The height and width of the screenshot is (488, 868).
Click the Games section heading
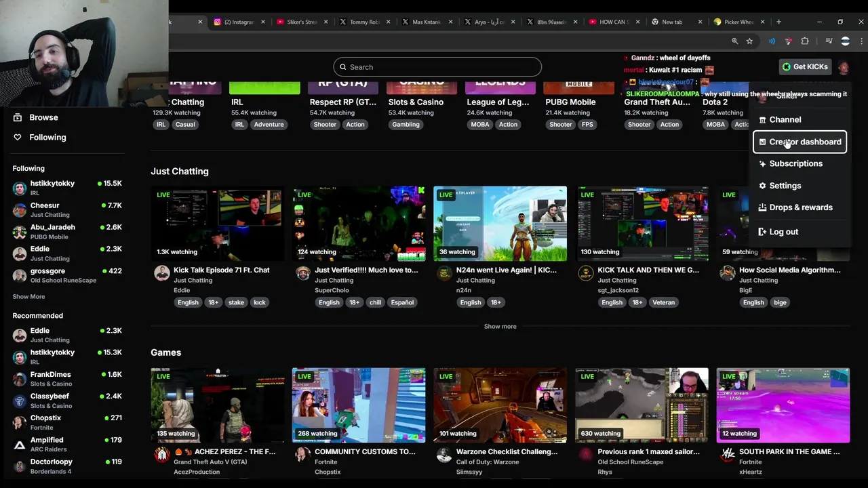[165, 352]
